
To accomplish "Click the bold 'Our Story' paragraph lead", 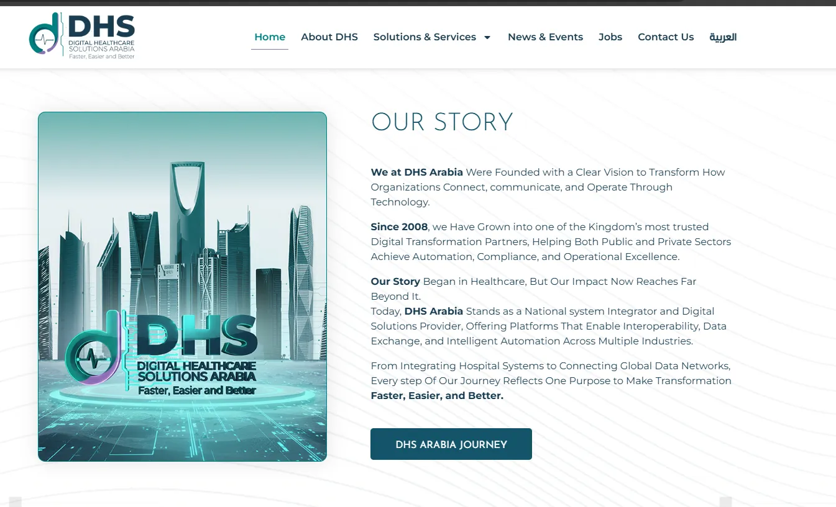I will [395, 282].
